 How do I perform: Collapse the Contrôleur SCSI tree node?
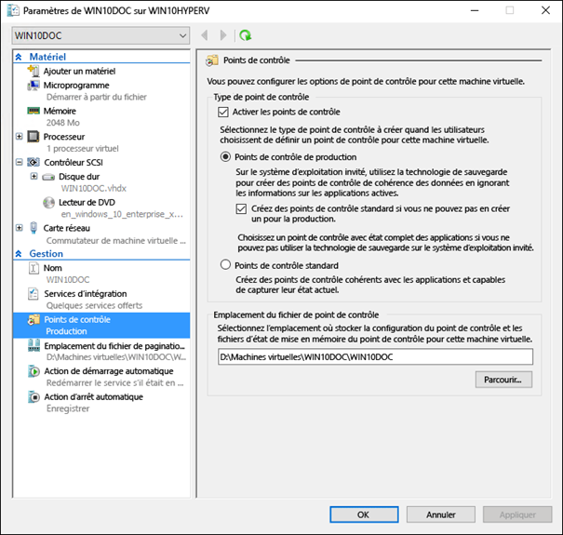[x=19, y=162]
